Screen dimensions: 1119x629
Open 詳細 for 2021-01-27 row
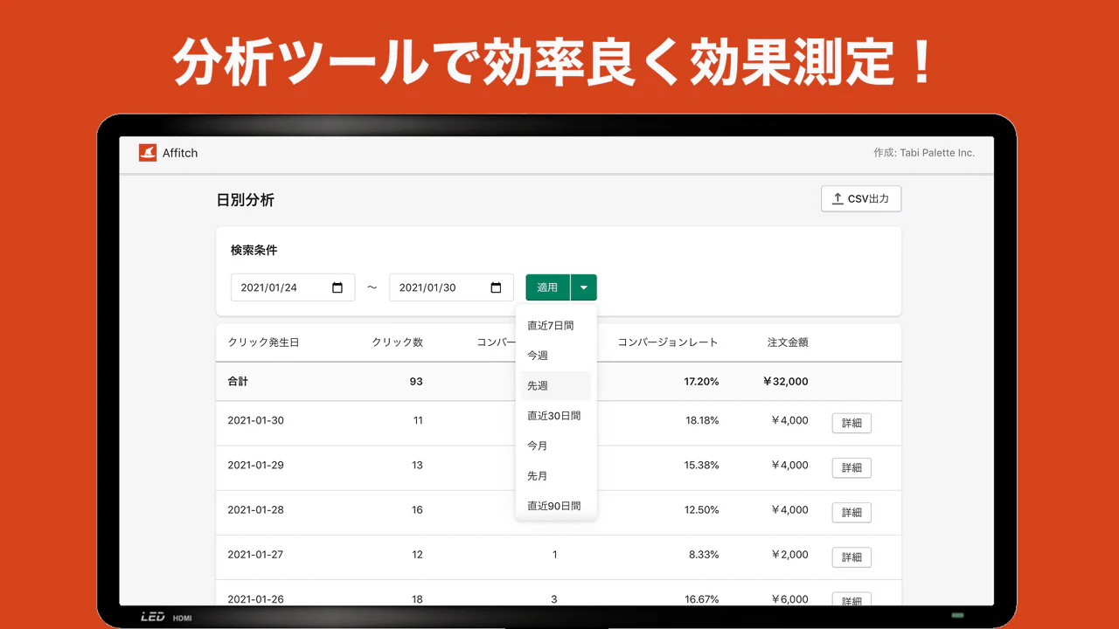851,556
